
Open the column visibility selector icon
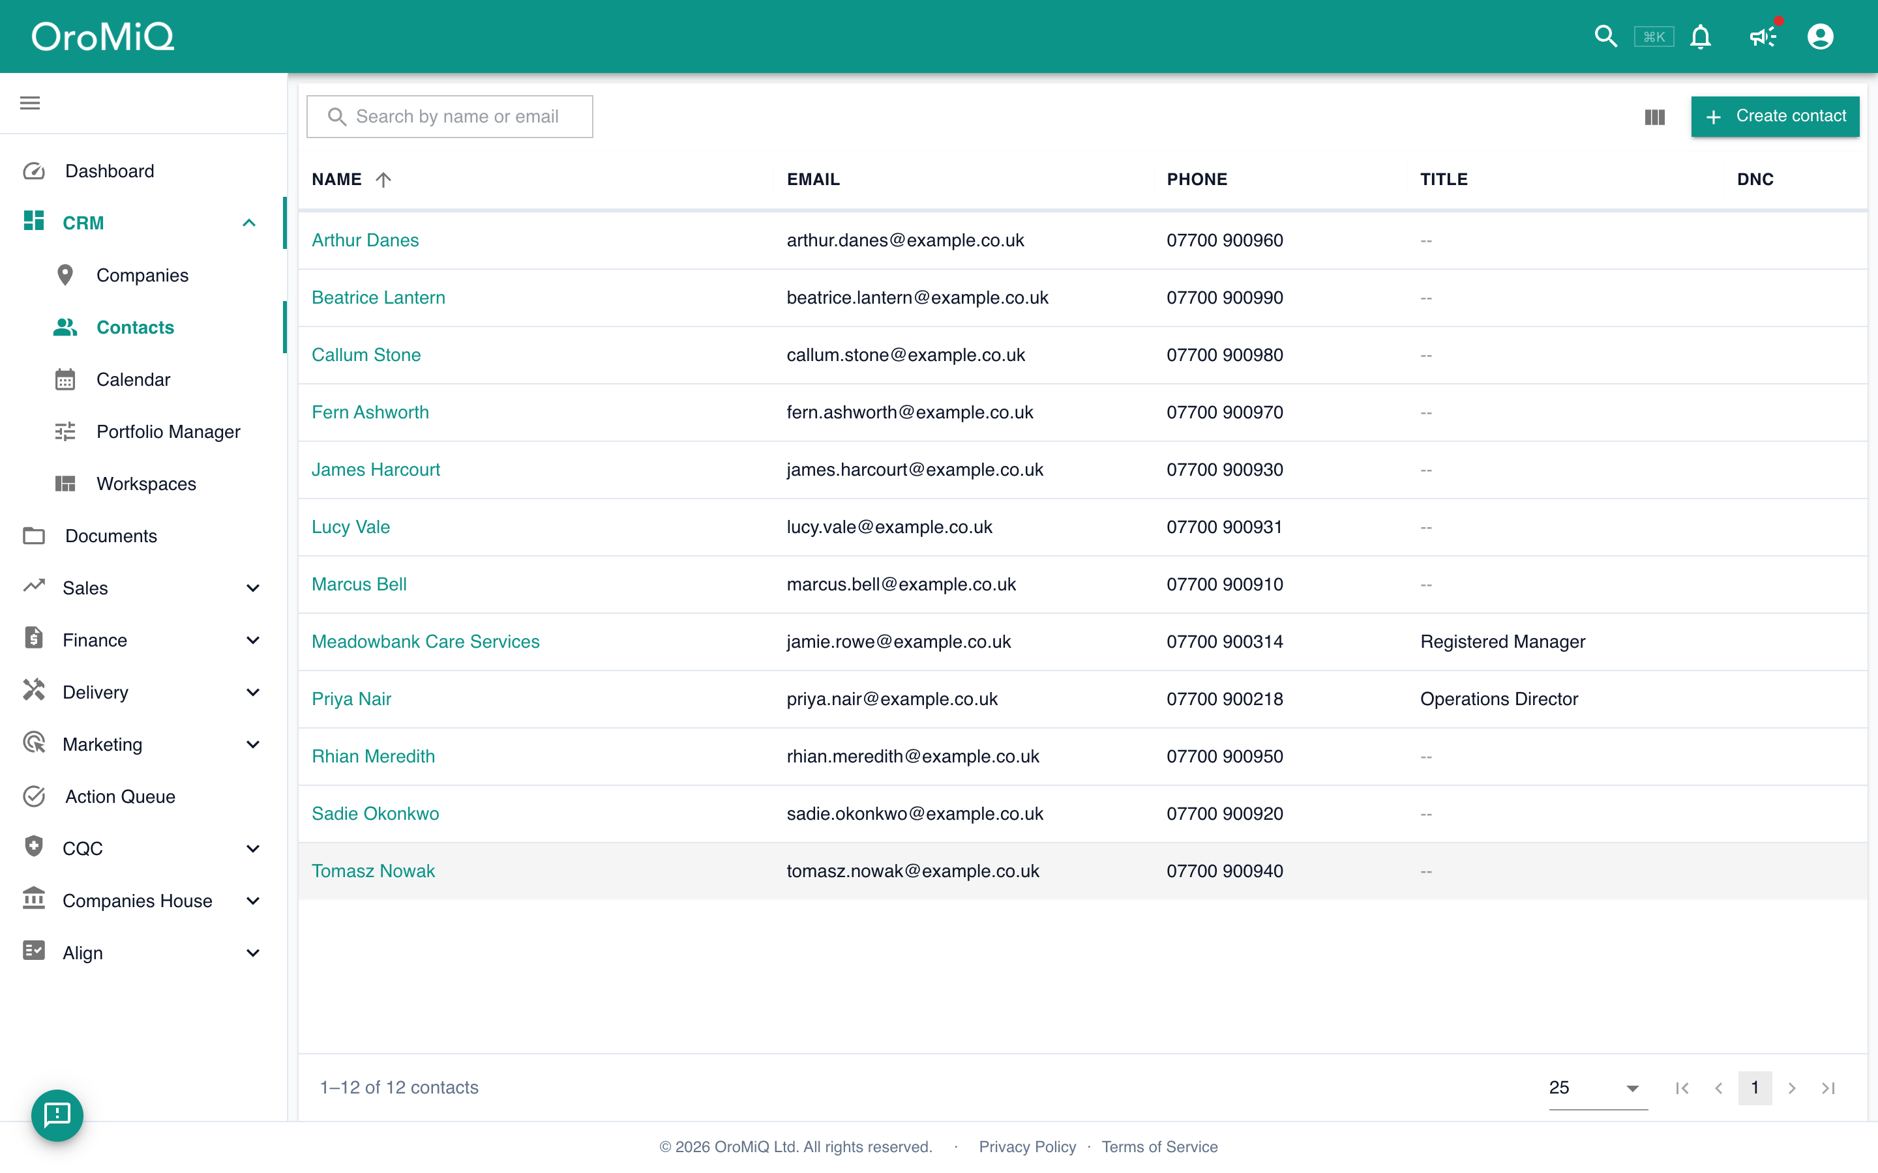click(x=1654, y=117)
